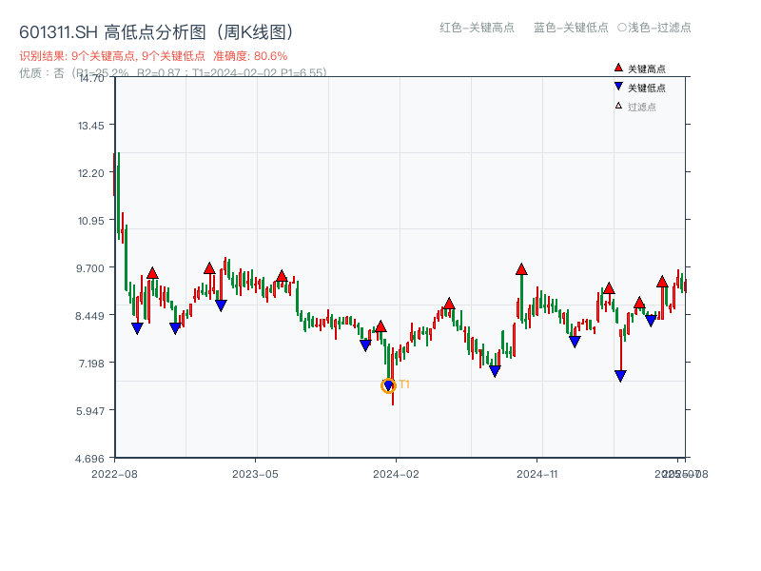
Task: Pick the red high marker near 9.7 in early 2023
Action: [209, 268]
